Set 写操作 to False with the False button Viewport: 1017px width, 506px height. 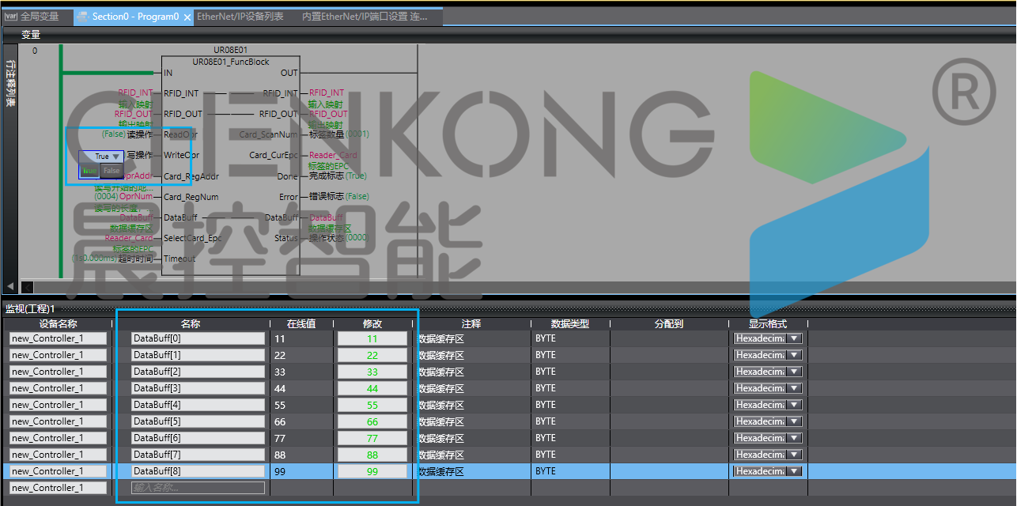point(112,171)
